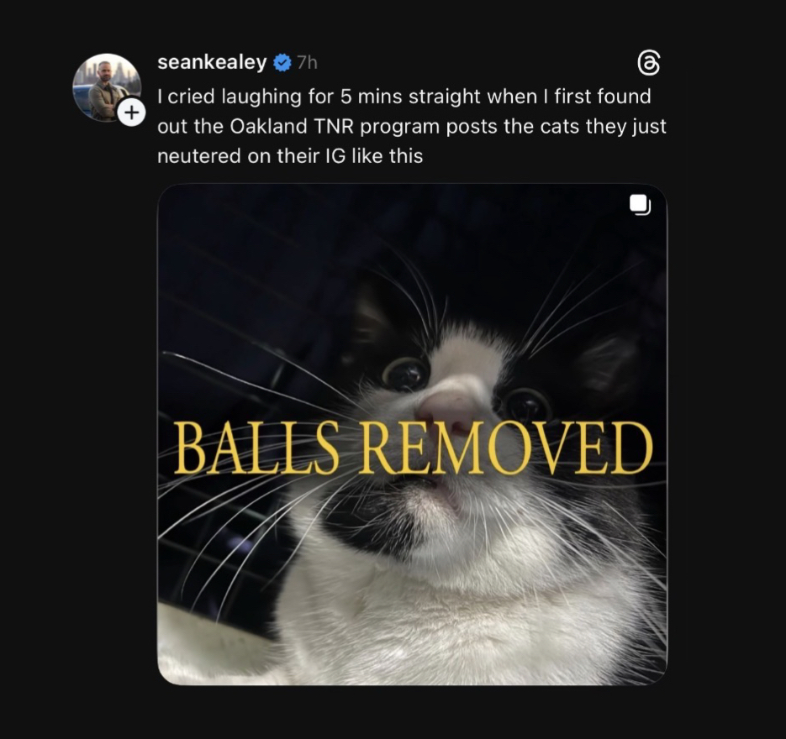Tap the plus follow button on avatar
786x739 pixels.
[131, 113]
